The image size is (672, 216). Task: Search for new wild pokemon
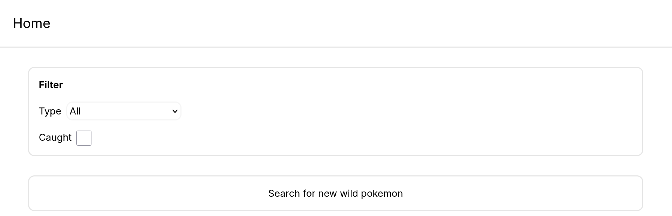pyautogui.click(x=335, y=193)
